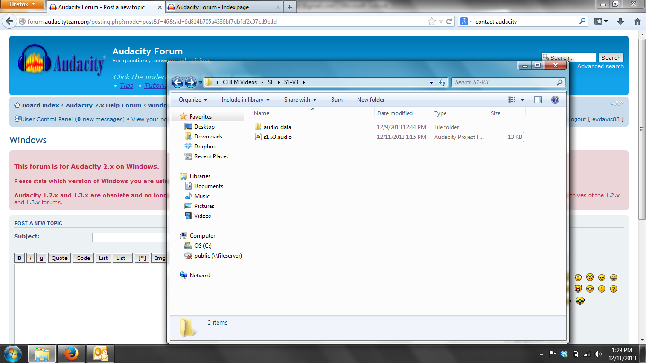Open the Share with menu

[x=300, y=100]
